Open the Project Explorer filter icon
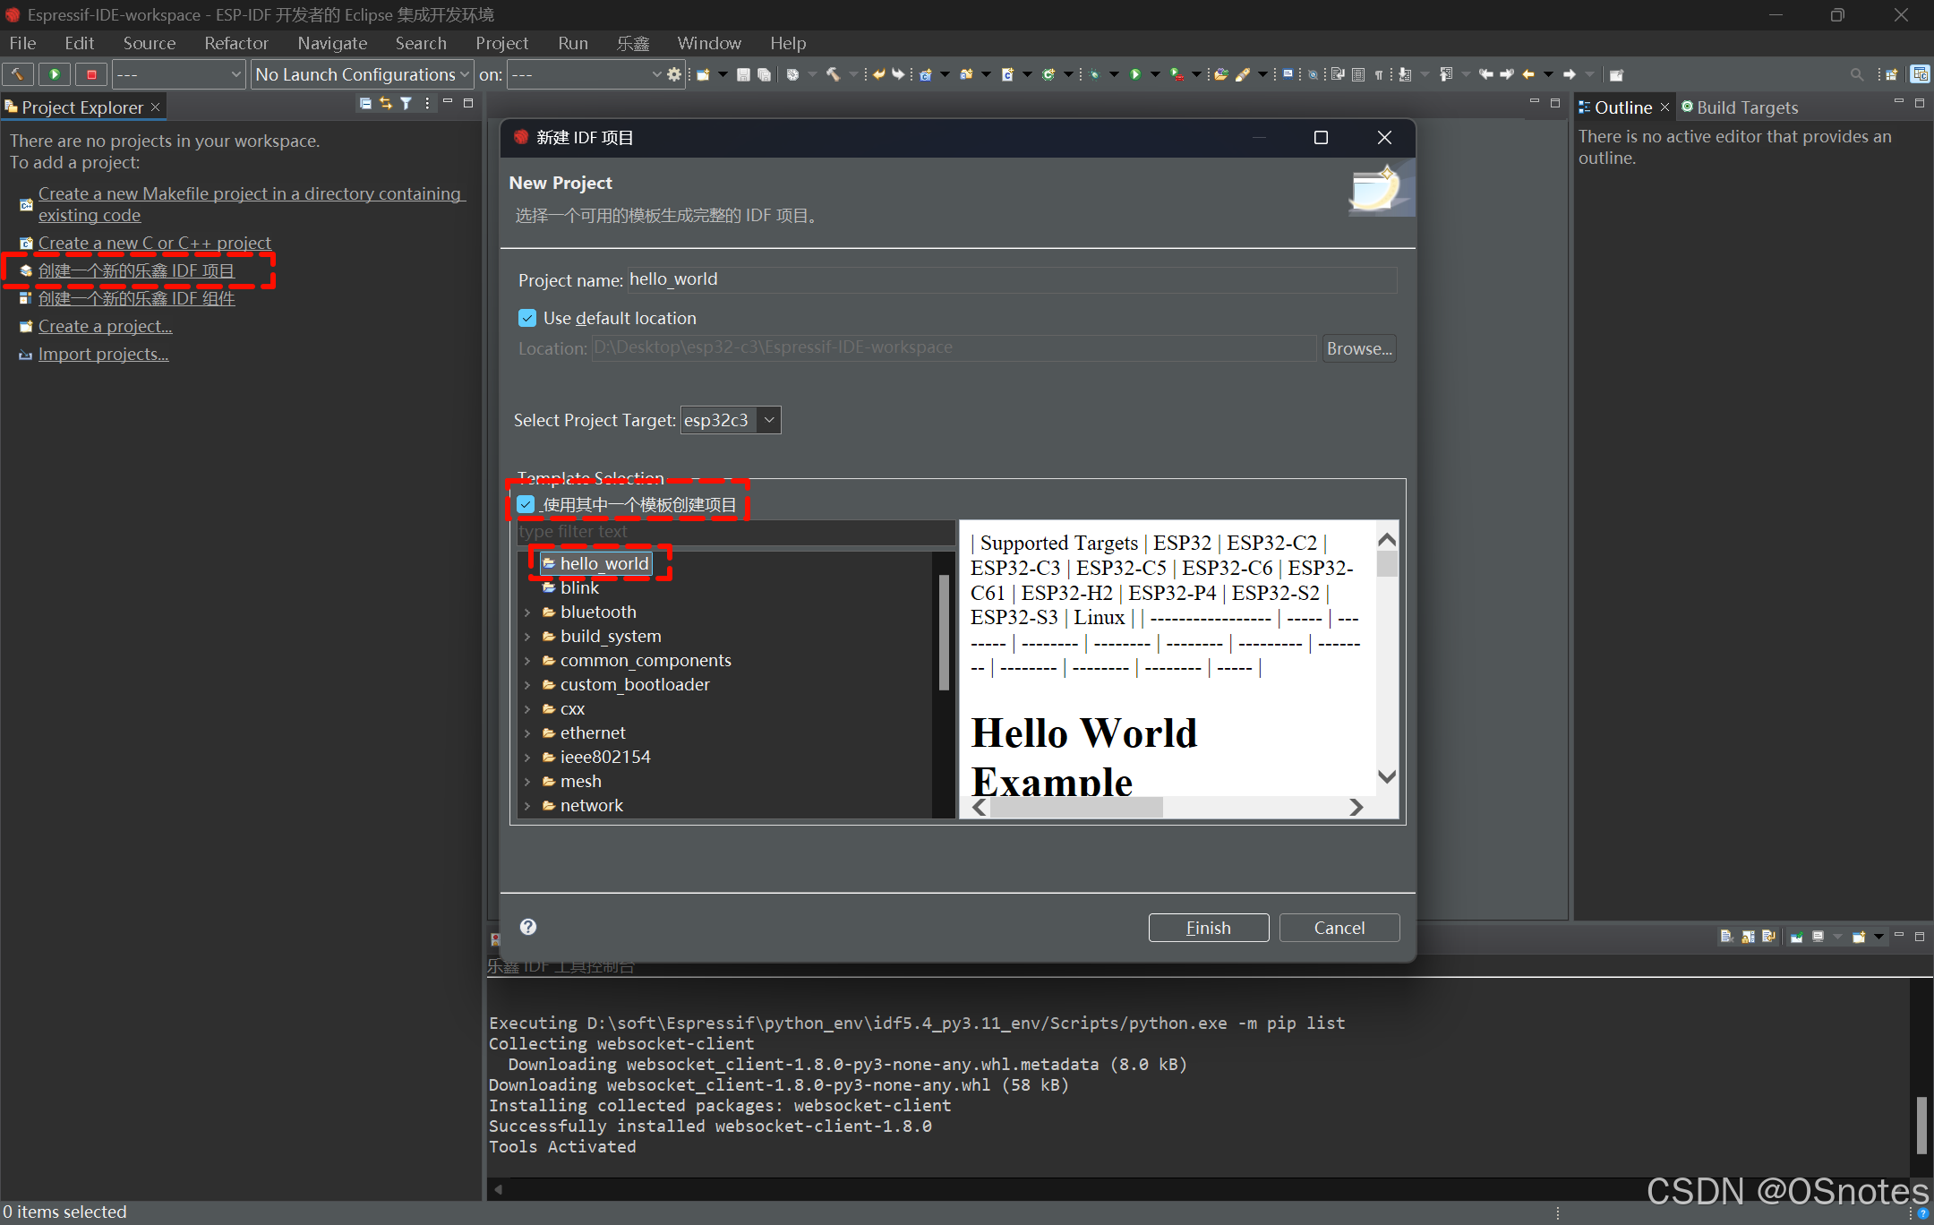 point(406,104)
